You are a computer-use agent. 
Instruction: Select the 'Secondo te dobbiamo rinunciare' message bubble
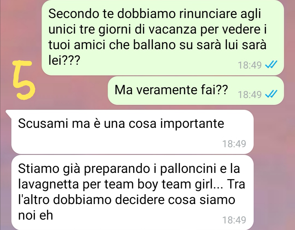point(163,38)
